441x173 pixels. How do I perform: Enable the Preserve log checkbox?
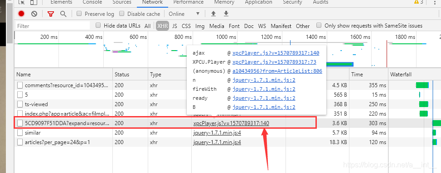(x=79, y=14)
